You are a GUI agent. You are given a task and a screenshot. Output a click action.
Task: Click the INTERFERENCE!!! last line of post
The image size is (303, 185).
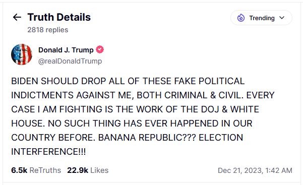pos(48,152)
